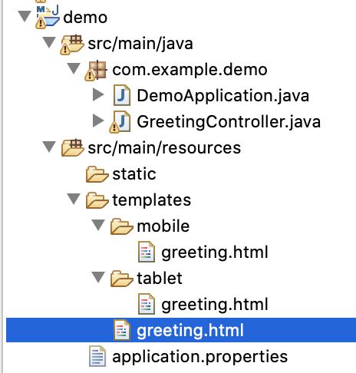356x373 pixels.
Task: Click the GreetingController.java warning file icon
Action: pyautogui.click(x=120, y=122)
